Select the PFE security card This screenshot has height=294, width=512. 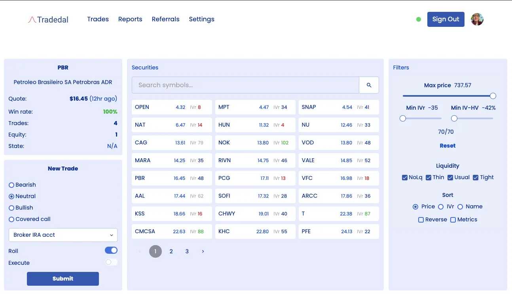pyautogui.click(x=339, y=231)
